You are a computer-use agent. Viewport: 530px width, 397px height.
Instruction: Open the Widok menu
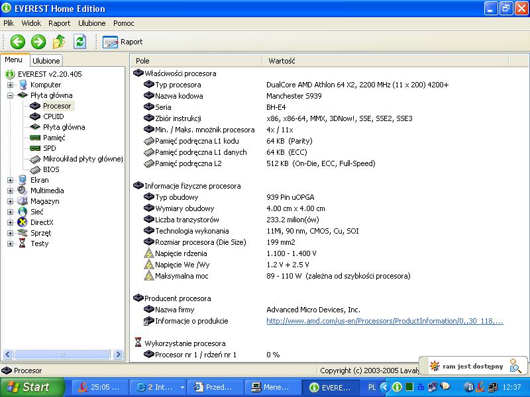[31, 23]
